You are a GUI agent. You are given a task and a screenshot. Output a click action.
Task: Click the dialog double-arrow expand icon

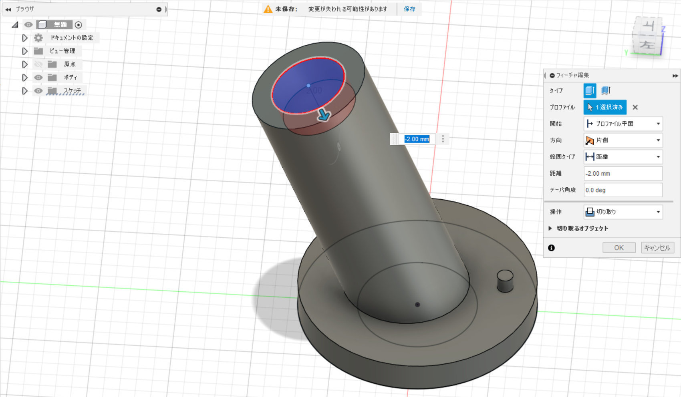675,75
